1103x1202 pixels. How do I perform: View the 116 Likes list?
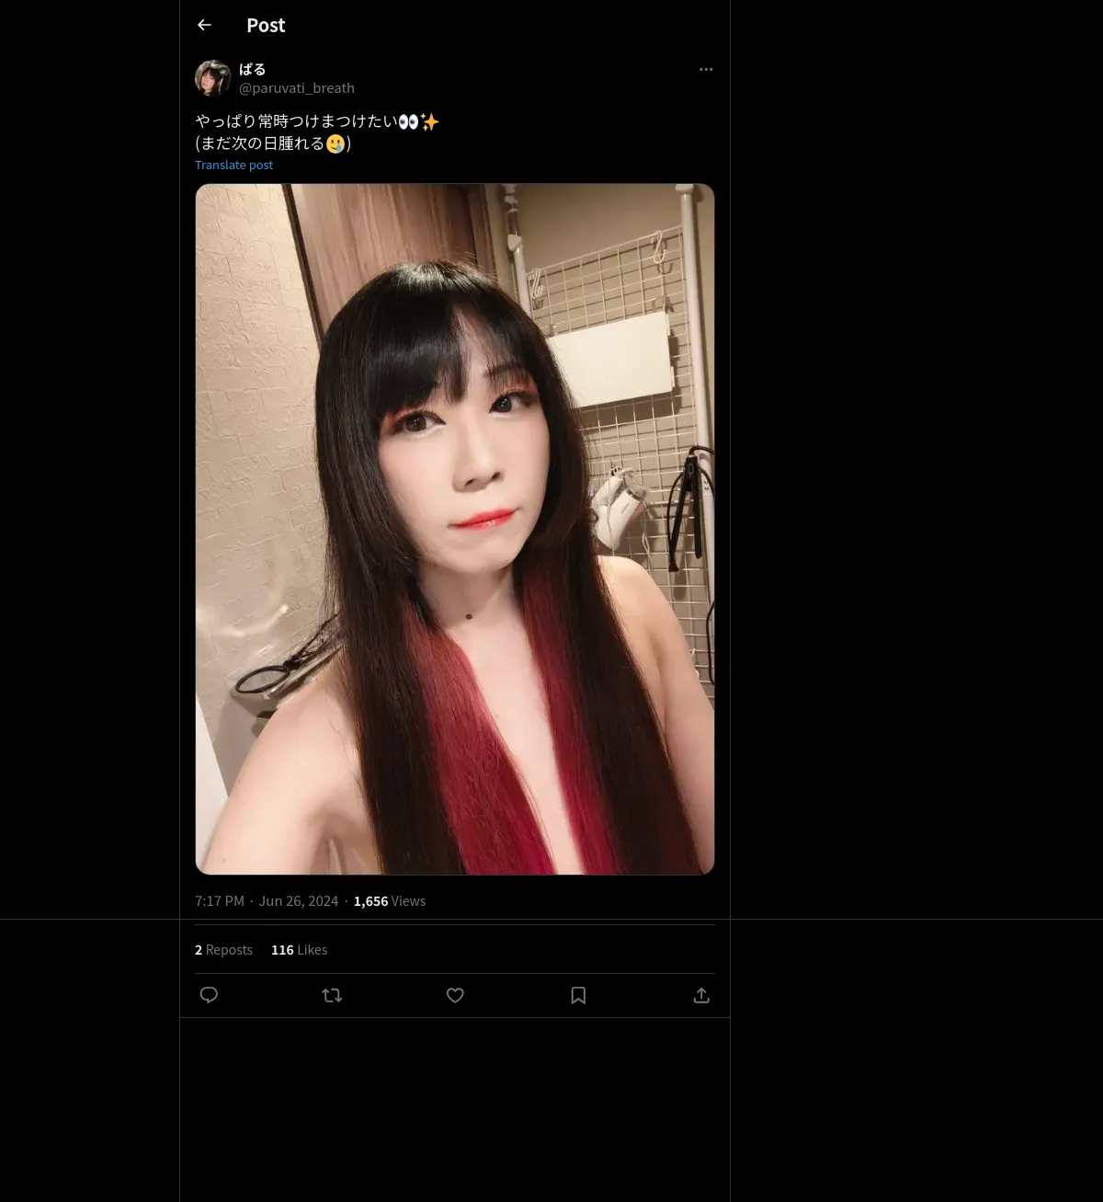(x=299, y=950)
